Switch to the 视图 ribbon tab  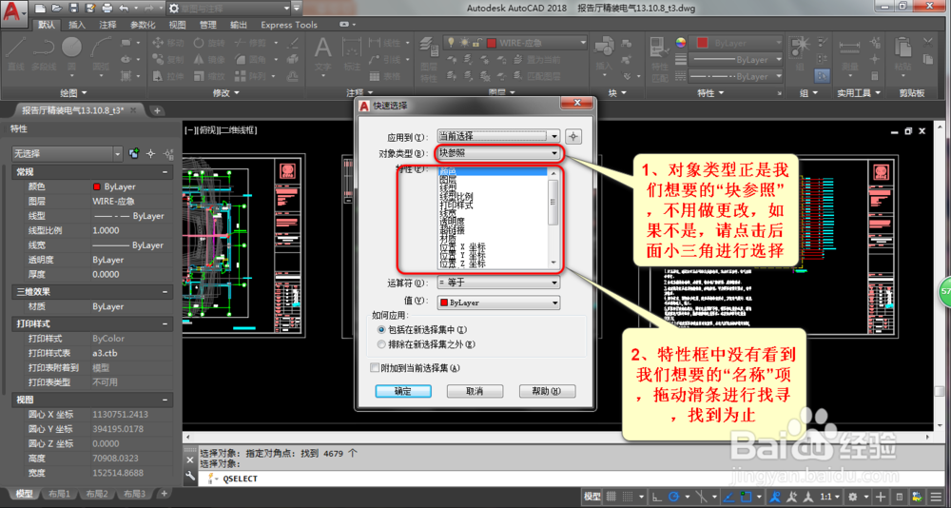coord(177,25)
